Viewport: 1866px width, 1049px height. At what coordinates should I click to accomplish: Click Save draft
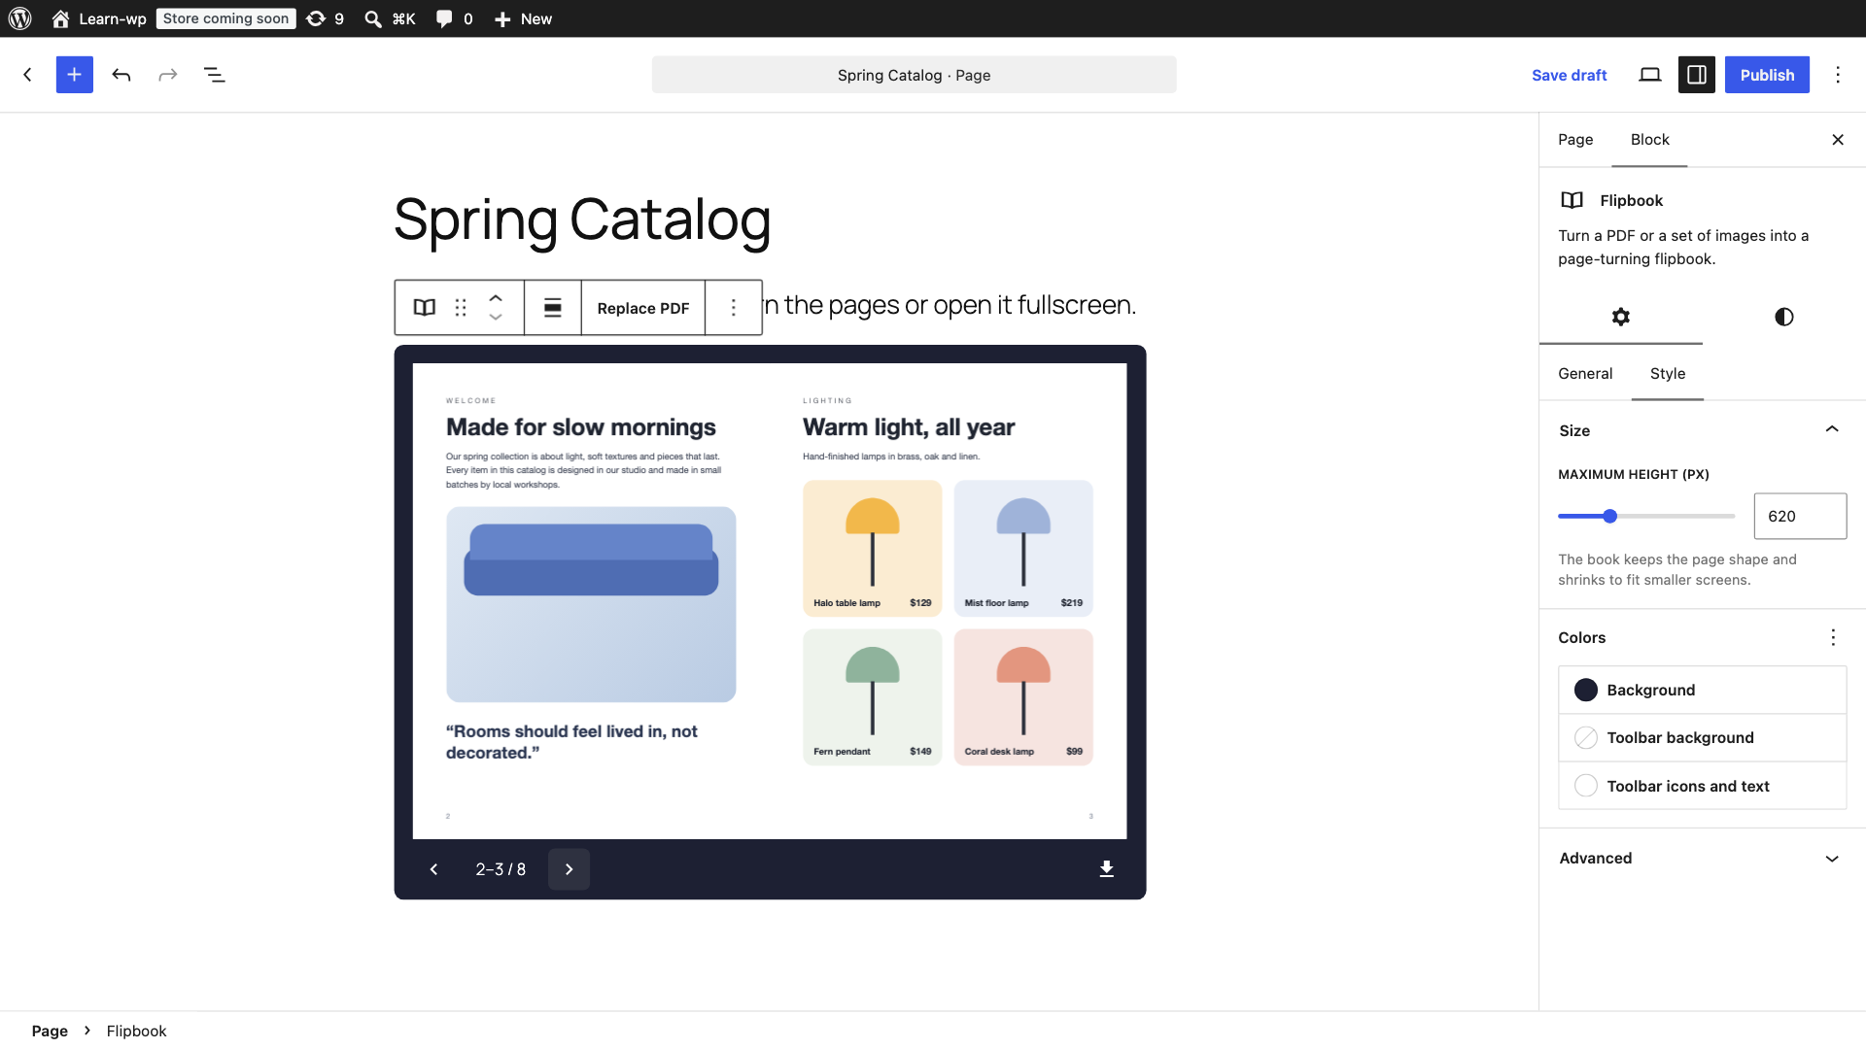click(x=1569, y=75)
